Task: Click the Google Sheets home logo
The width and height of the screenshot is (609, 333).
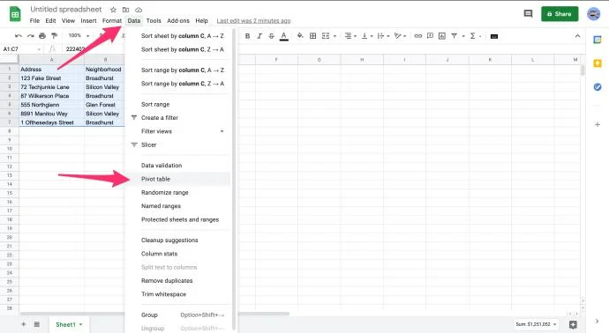Action: tap(15, 15)
